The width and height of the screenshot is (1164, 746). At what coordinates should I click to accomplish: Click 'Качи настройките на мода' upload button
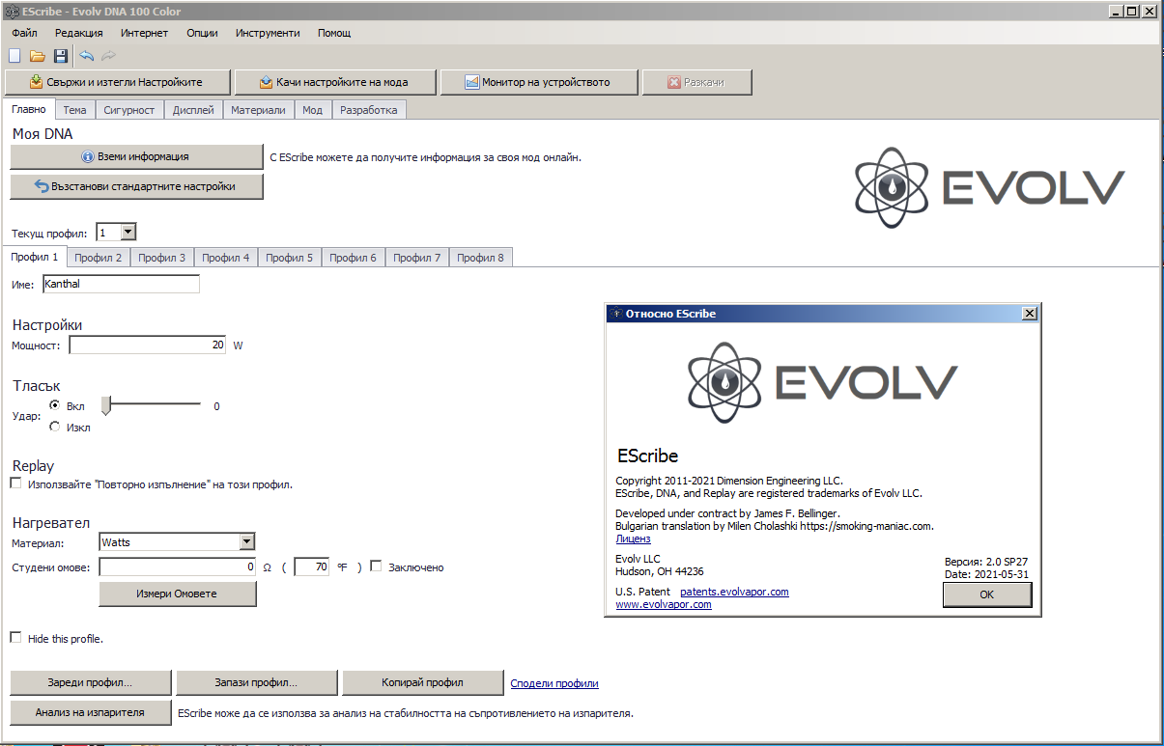pos(336,82)
